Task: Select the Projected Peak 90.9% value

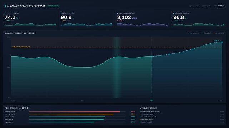Action: [x=68, y=17]
